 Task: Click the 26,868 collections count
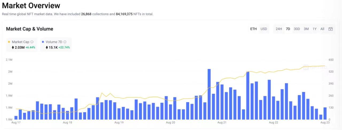coord(86,14)
